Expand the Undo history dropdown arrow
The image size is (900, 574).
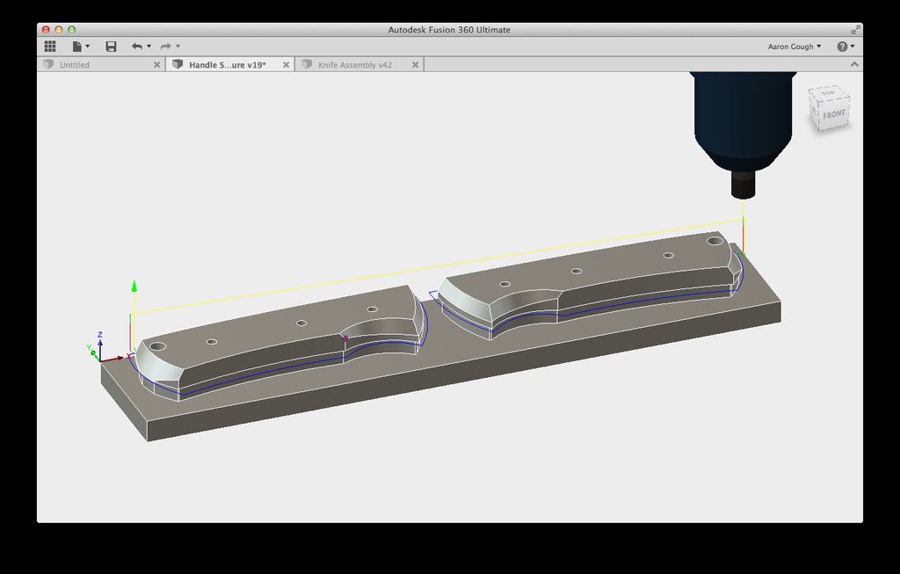(x=149, y=47)
